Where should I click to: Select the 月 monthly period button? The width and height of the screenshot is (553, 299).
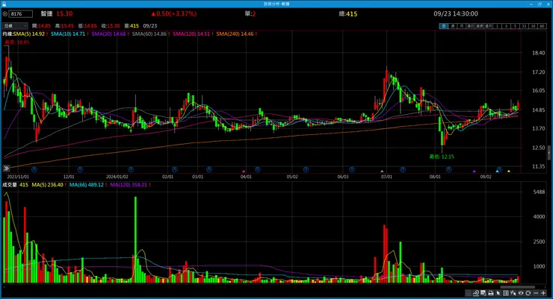click(x=462, y=26)
